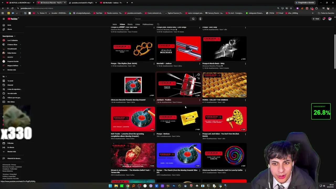
Task: Open YouTube notifications bell
Action: coord(324,19)
